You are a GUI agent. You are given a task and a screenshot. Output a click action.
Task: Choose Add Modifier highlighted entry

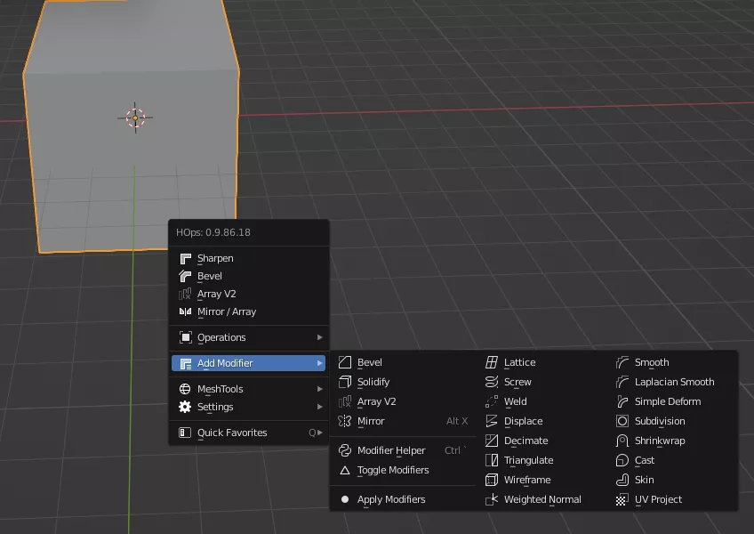click(x=225, y=363)
